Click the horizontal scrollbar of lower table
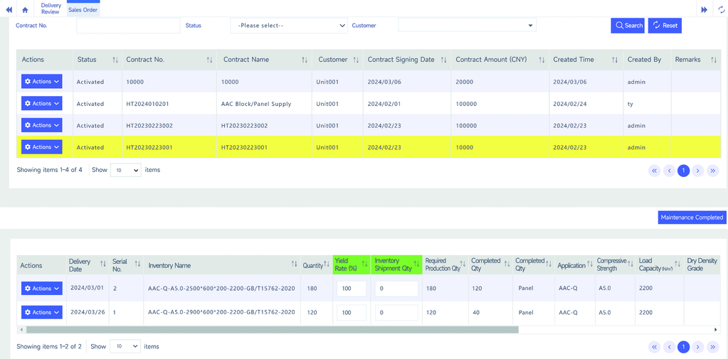 coord(272,330)
